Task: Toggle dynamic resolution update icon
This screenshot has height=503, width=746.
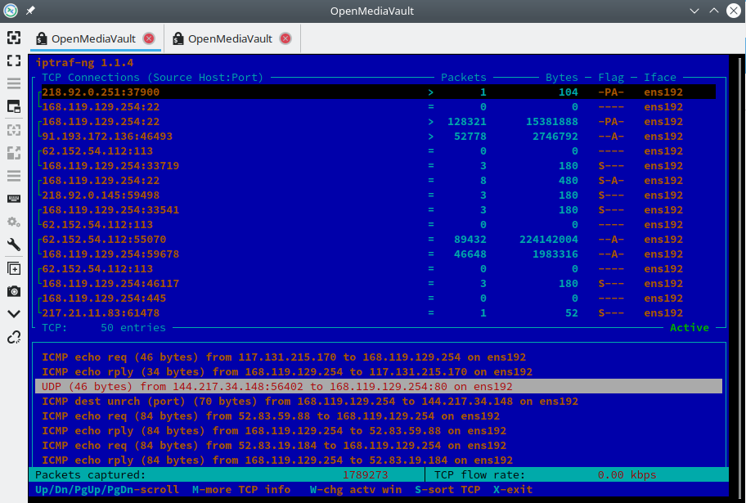Action: click(x=14, y=130)
